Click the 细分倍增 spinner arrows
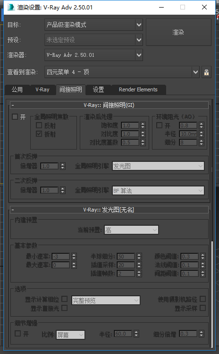Viewport: 219px width, 354px height. pos(202,334)
